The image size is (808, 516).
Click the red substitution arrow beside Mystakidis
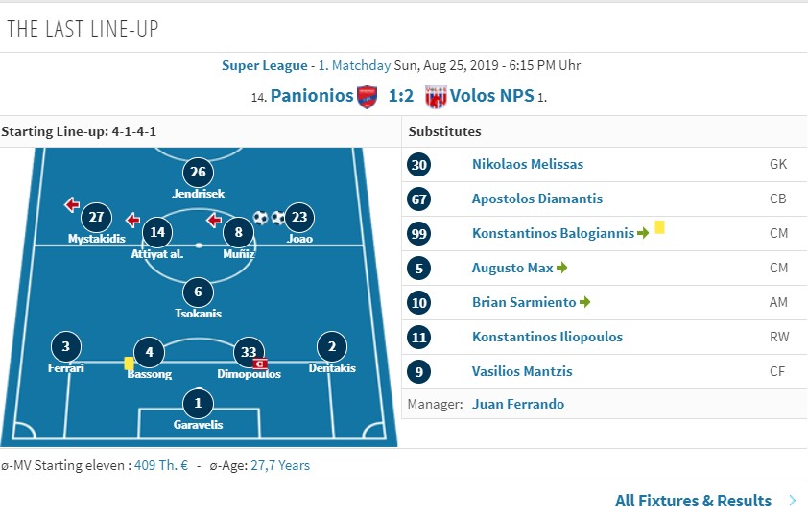click(x=72, y=204)
